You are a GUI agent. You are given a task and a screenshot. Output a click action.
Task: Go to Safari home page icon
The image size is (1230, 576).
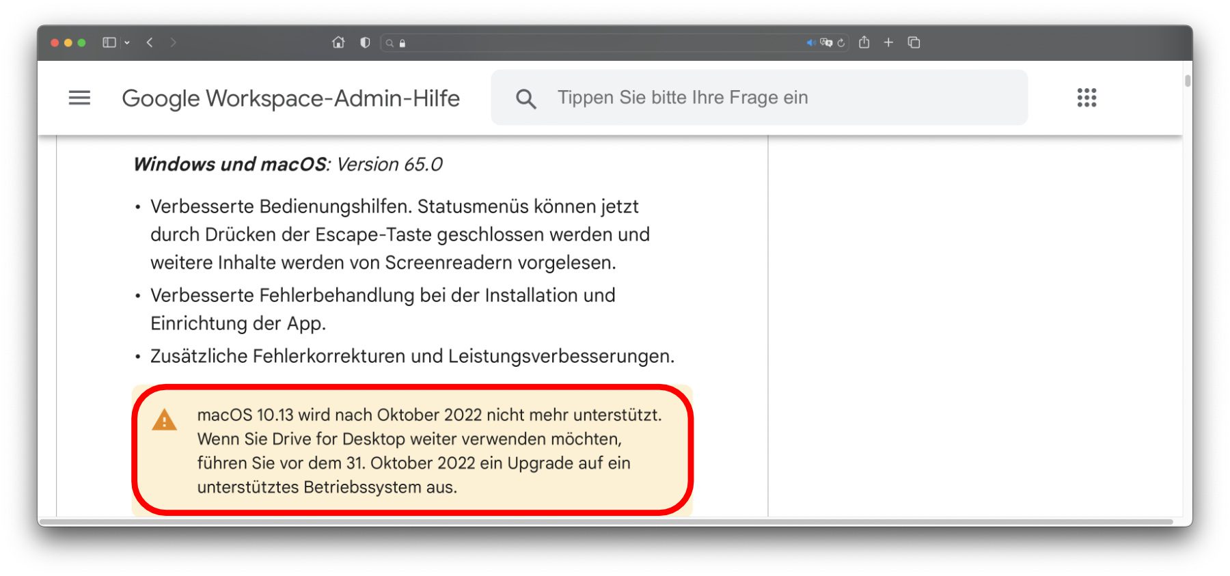338,42
